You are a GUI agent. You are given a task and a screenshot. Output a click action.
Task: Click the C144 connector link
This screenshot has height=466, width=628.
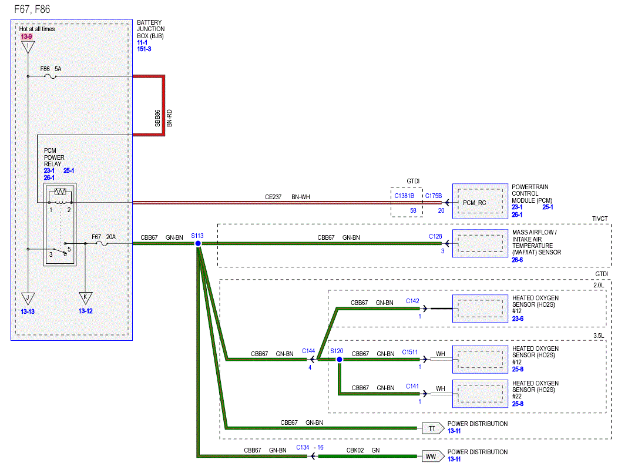[x=308, y=351]
